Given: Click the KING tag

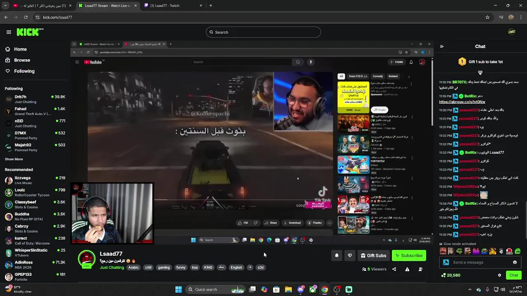Looking at the screenshot, I should coord(208,267).
